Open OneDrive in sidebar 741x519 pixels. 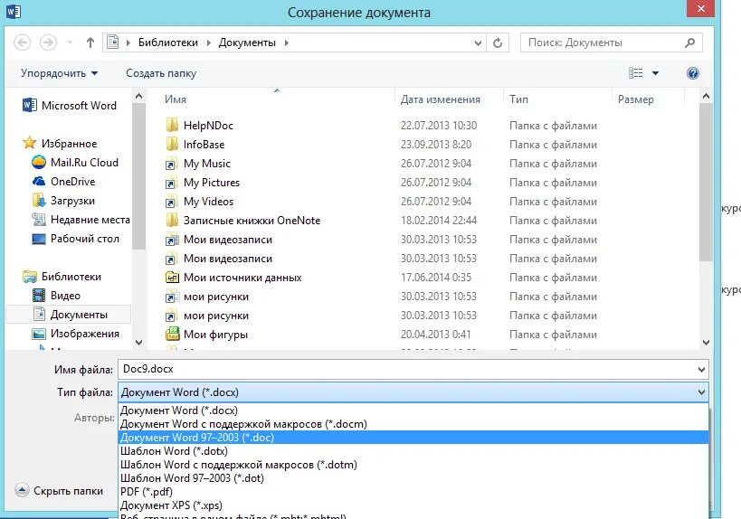[x=64, y=182]
